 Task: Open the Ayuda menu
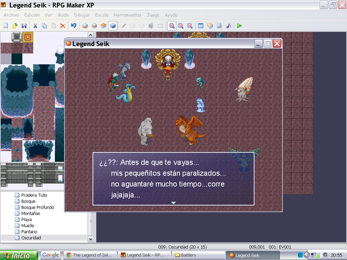click(171, 15)
